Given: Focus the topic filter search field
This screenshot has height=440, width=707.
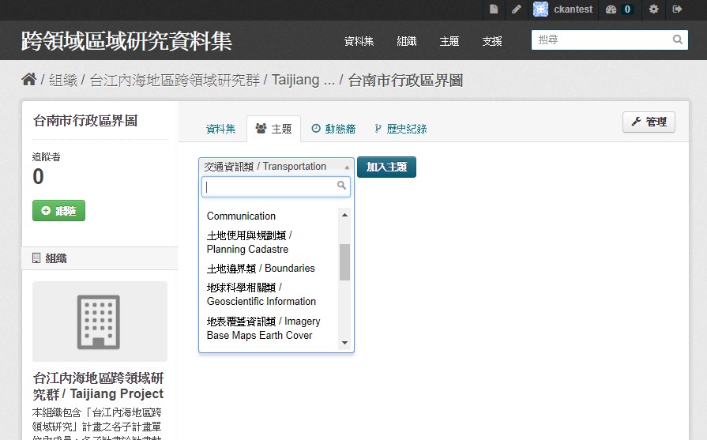Looking at the screenshot, I should pyautogui.click(x=276, y=186).
